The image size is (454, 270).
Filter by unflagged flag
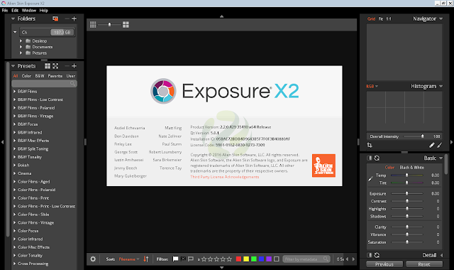(x=191, y=259)
